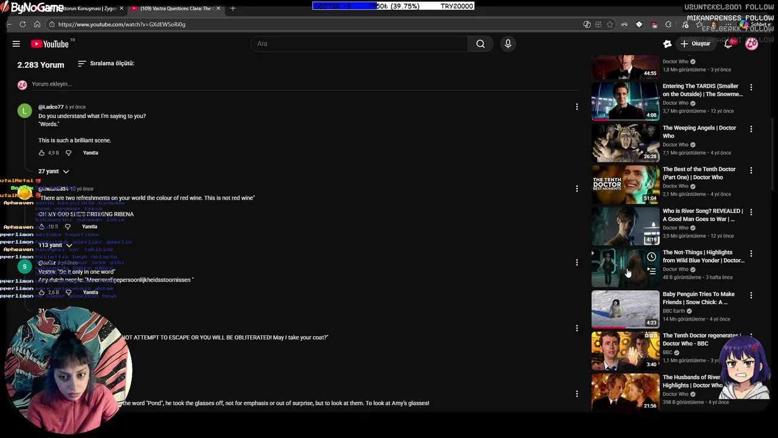Open options for the OBLITERATED coat comment

577,328
